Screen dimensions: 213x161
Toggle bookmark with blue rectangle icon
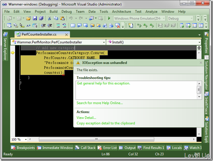coord(73,25)
